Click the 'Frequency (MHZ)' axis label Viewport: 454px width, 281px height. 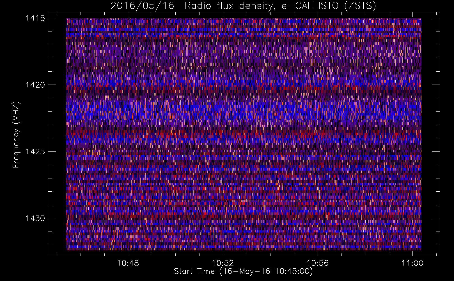coord(16,135)
